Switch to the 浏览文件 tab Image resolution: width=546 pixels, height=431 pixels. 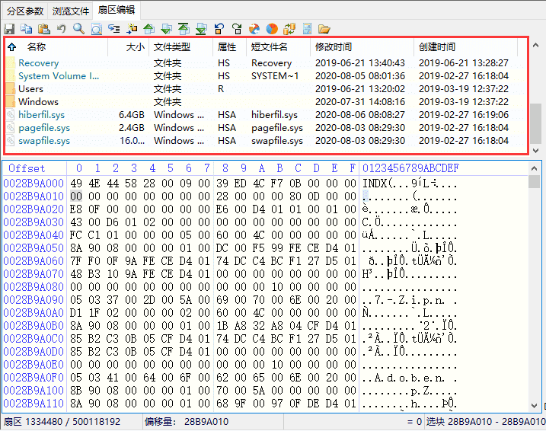click(x=71, y=11)
